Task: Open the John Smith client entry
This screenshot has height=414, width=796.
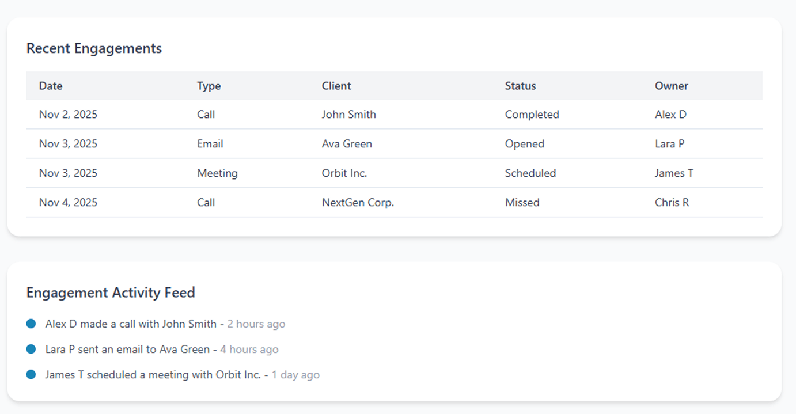Action: click(x=348, y=115)
